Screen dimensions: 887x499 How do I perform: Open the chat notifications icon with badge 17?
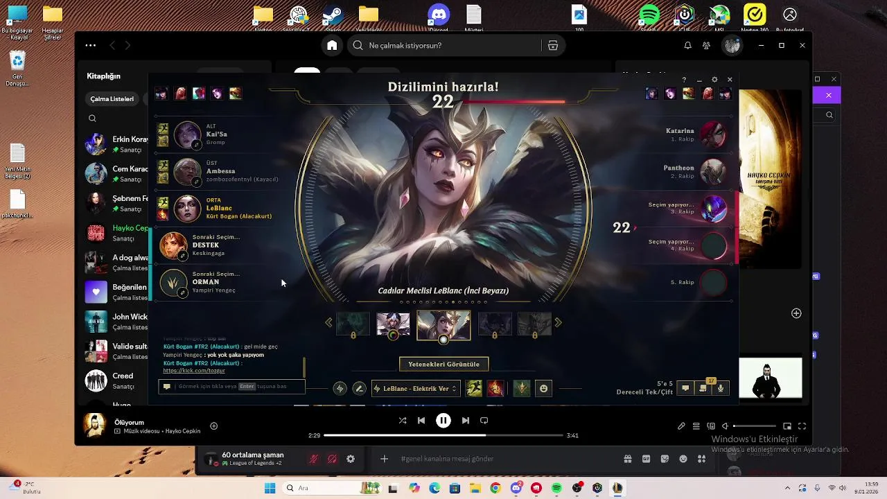[703, 388]
